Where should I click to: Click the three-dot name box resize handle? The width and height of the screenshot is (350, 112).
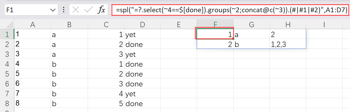tap(64, 10)
